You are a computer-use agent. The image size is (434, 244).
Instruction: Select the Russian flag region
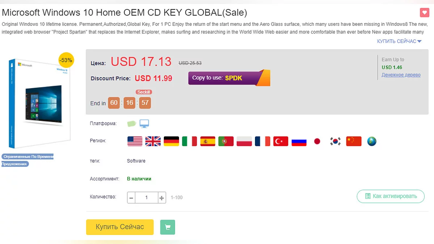(299, 141)
